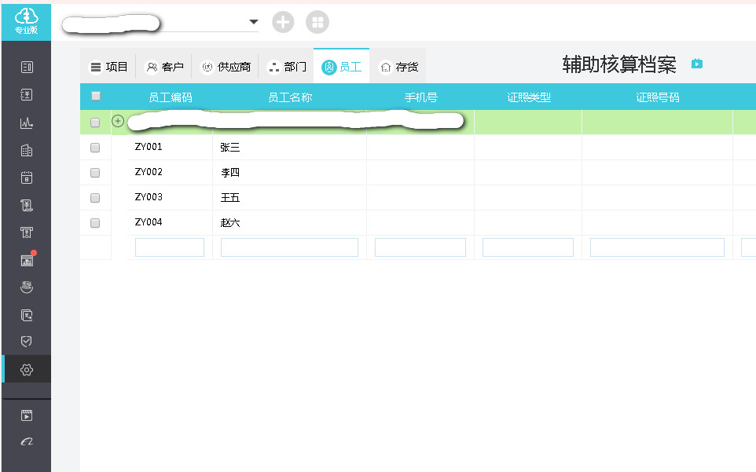Image resolution: width=756 pixels, height=472 pixels.
Task: Expand the green row plus icon
Action: [x=118, y=121]
